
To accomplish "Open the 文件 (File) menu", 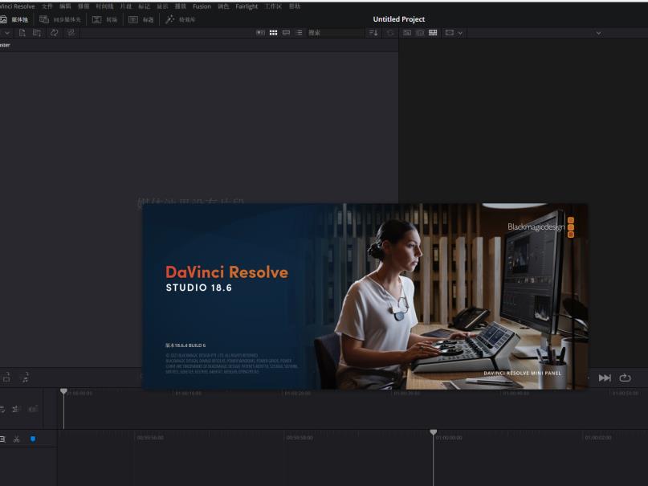I will 47,6.
